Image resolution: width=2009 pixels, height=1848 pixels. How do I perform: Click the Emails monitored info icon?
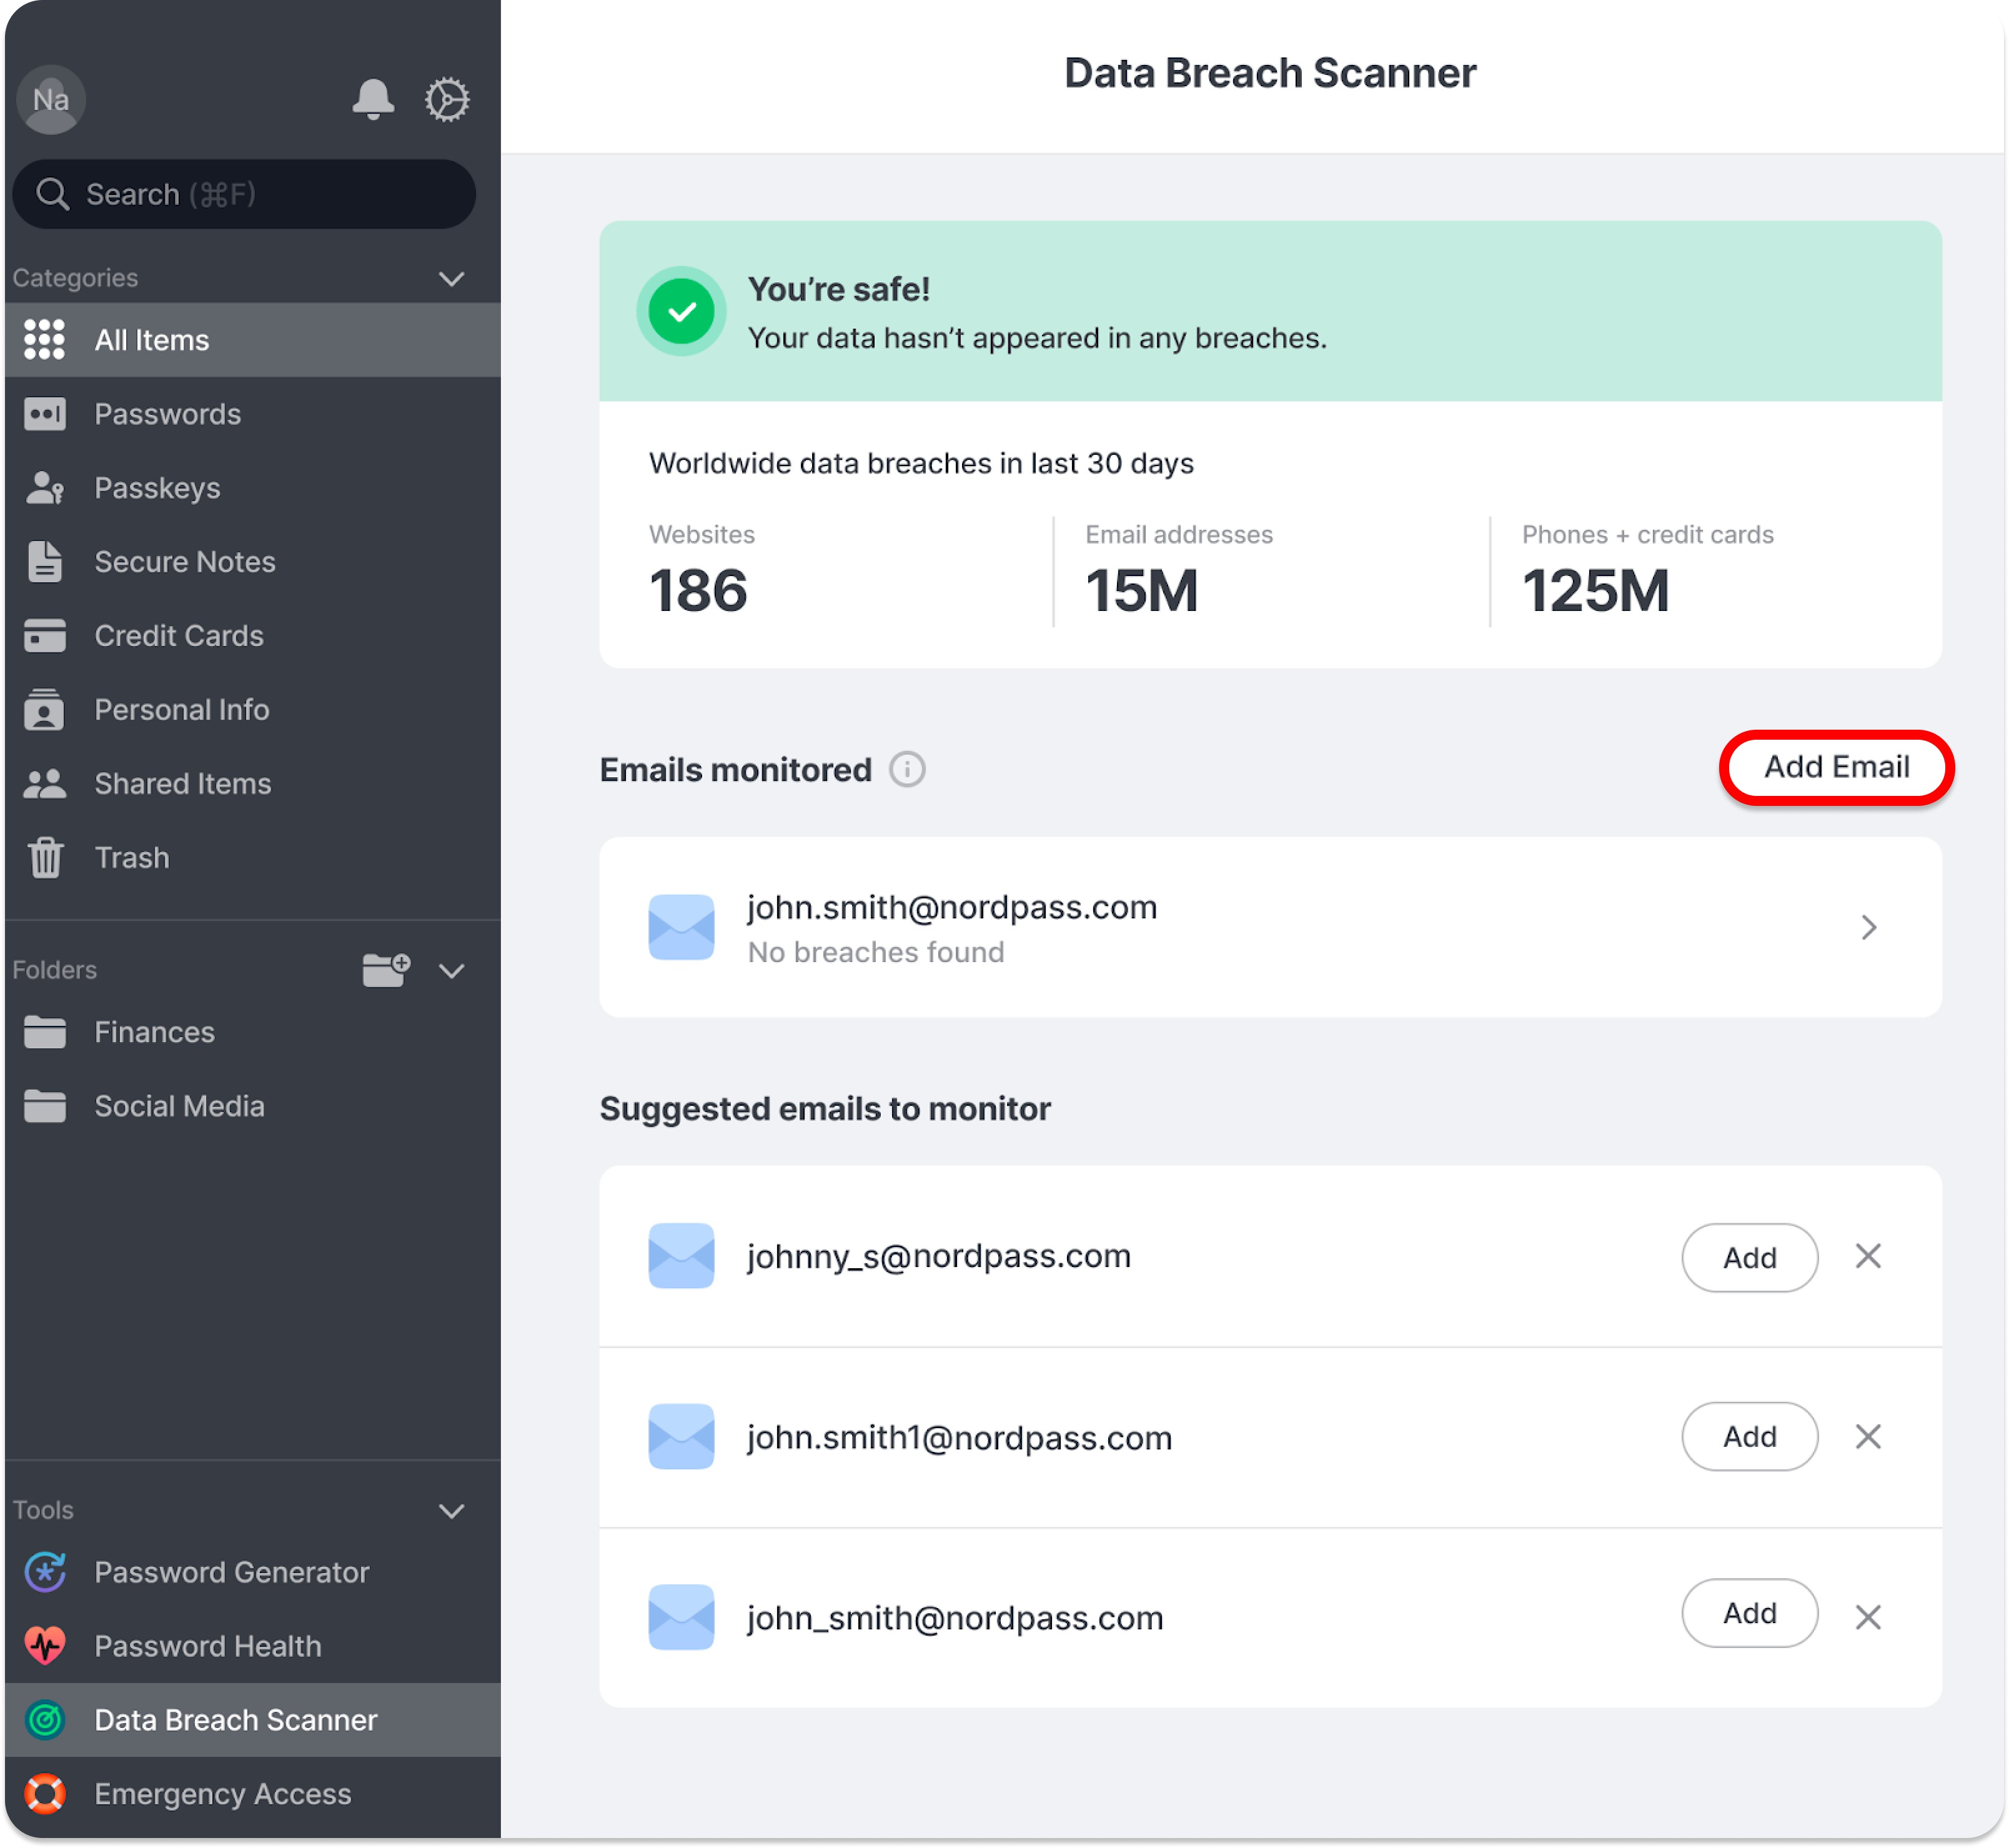point(907,770)
